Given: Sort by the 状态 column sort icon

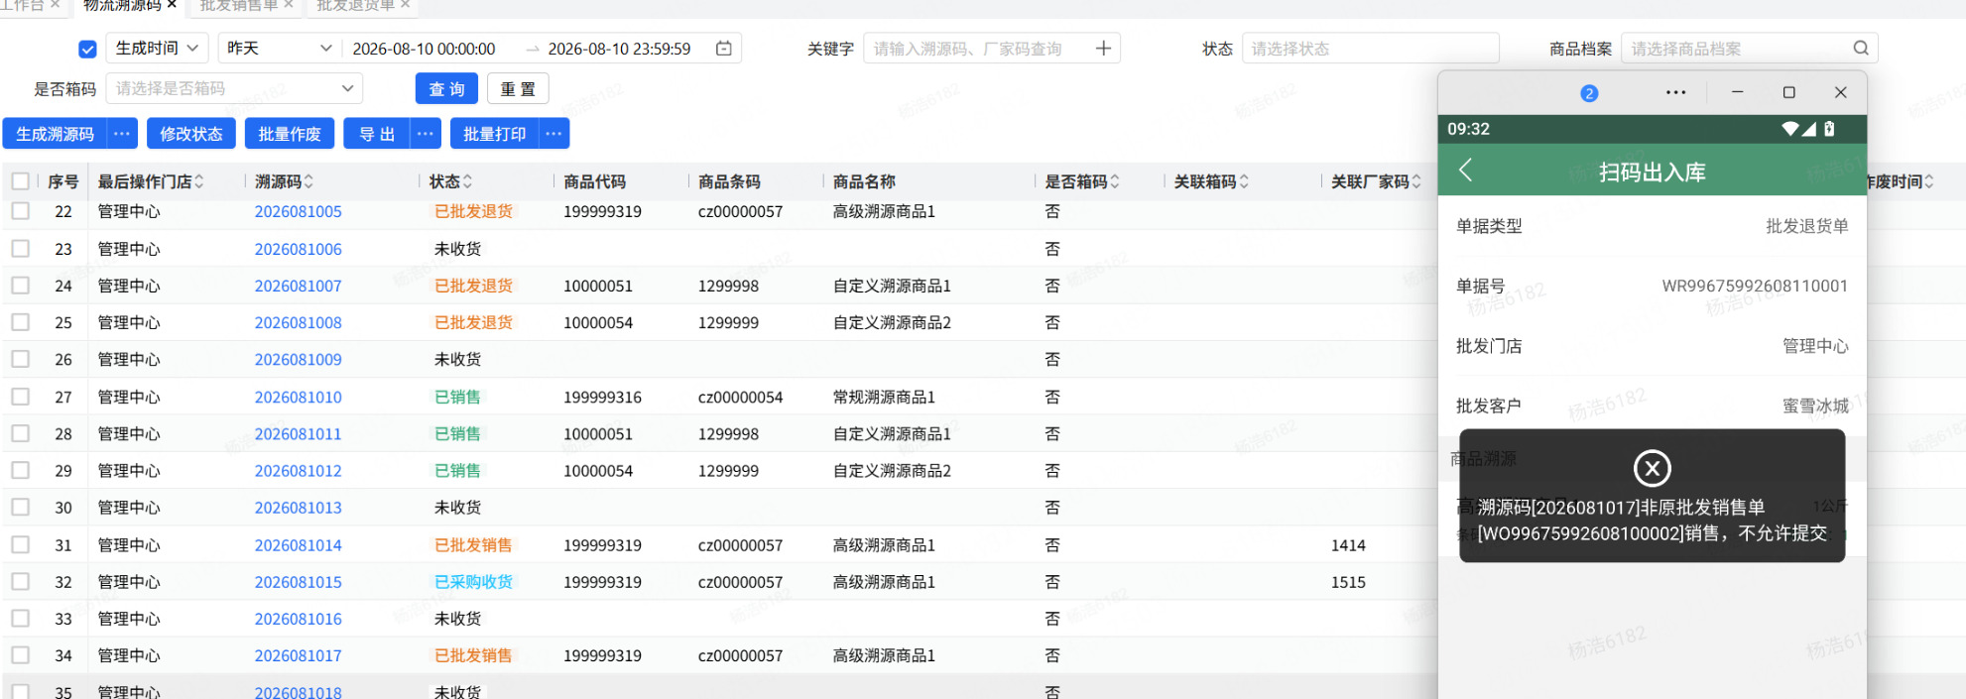Looking at the screenshot, I should click(467, 181).
